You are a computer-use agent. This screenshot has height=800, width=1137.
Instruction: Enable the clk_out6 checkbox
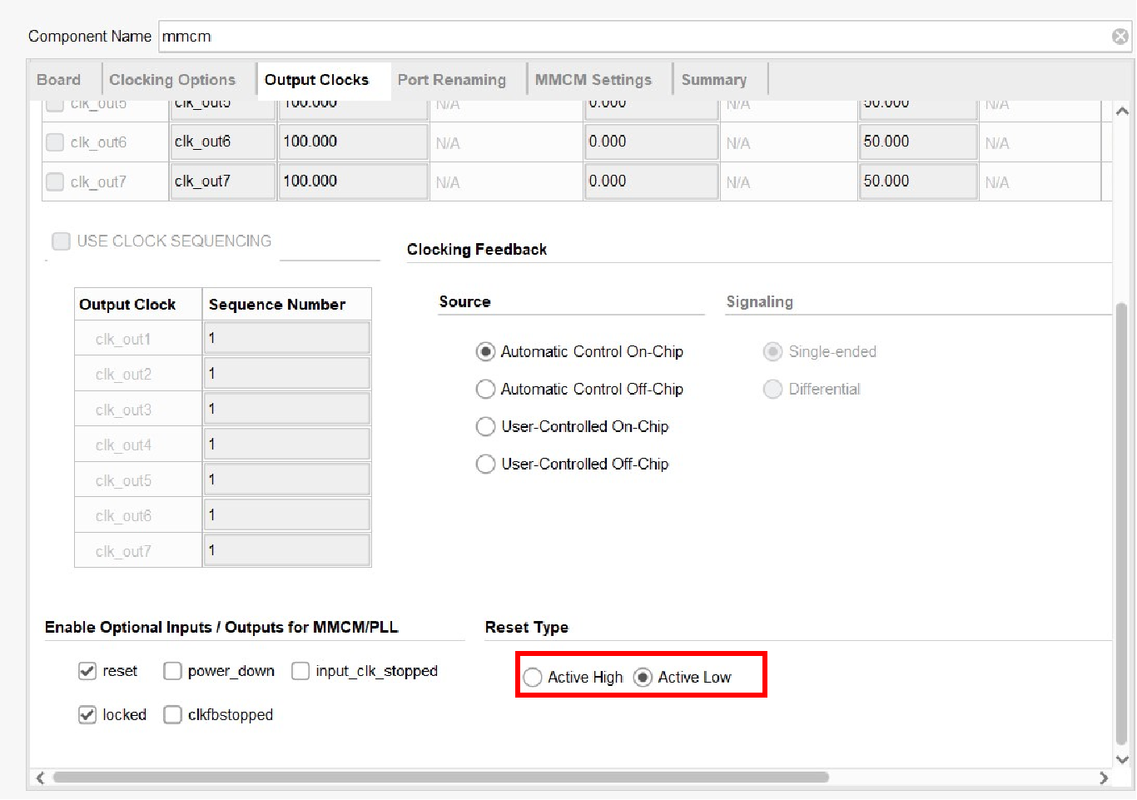point(55,142)
